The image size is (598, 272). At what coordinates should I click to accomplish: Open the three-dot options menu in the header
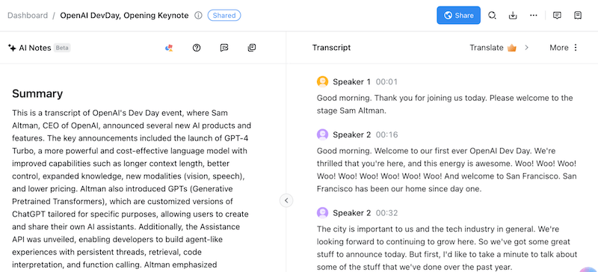click(534, 15)
